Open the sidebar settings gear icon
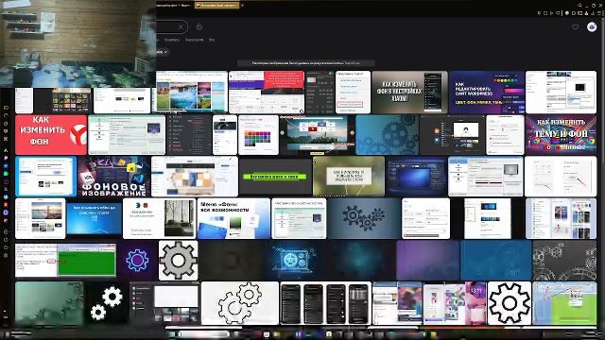The width and height of the screenshot is (605, 340). (x=6, y=255)
